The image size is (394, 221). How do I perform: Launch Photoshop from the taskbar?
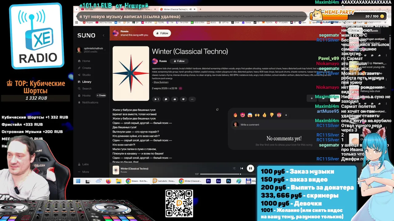pyautogui.click(x=228, y=181)
